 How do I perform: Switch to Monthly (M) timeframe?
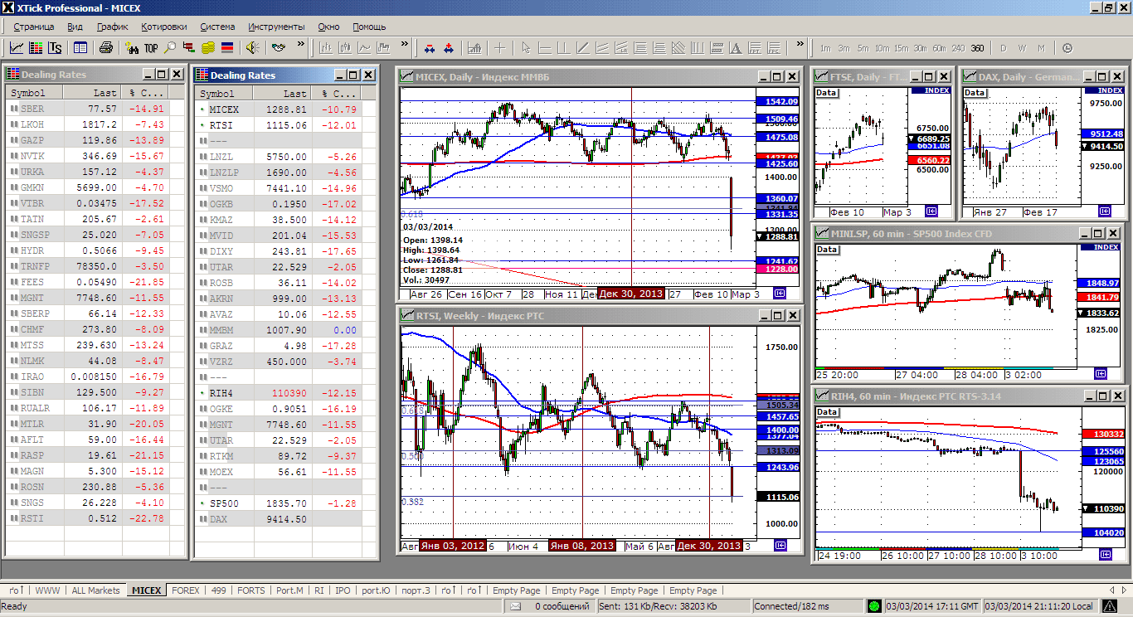1041,48
